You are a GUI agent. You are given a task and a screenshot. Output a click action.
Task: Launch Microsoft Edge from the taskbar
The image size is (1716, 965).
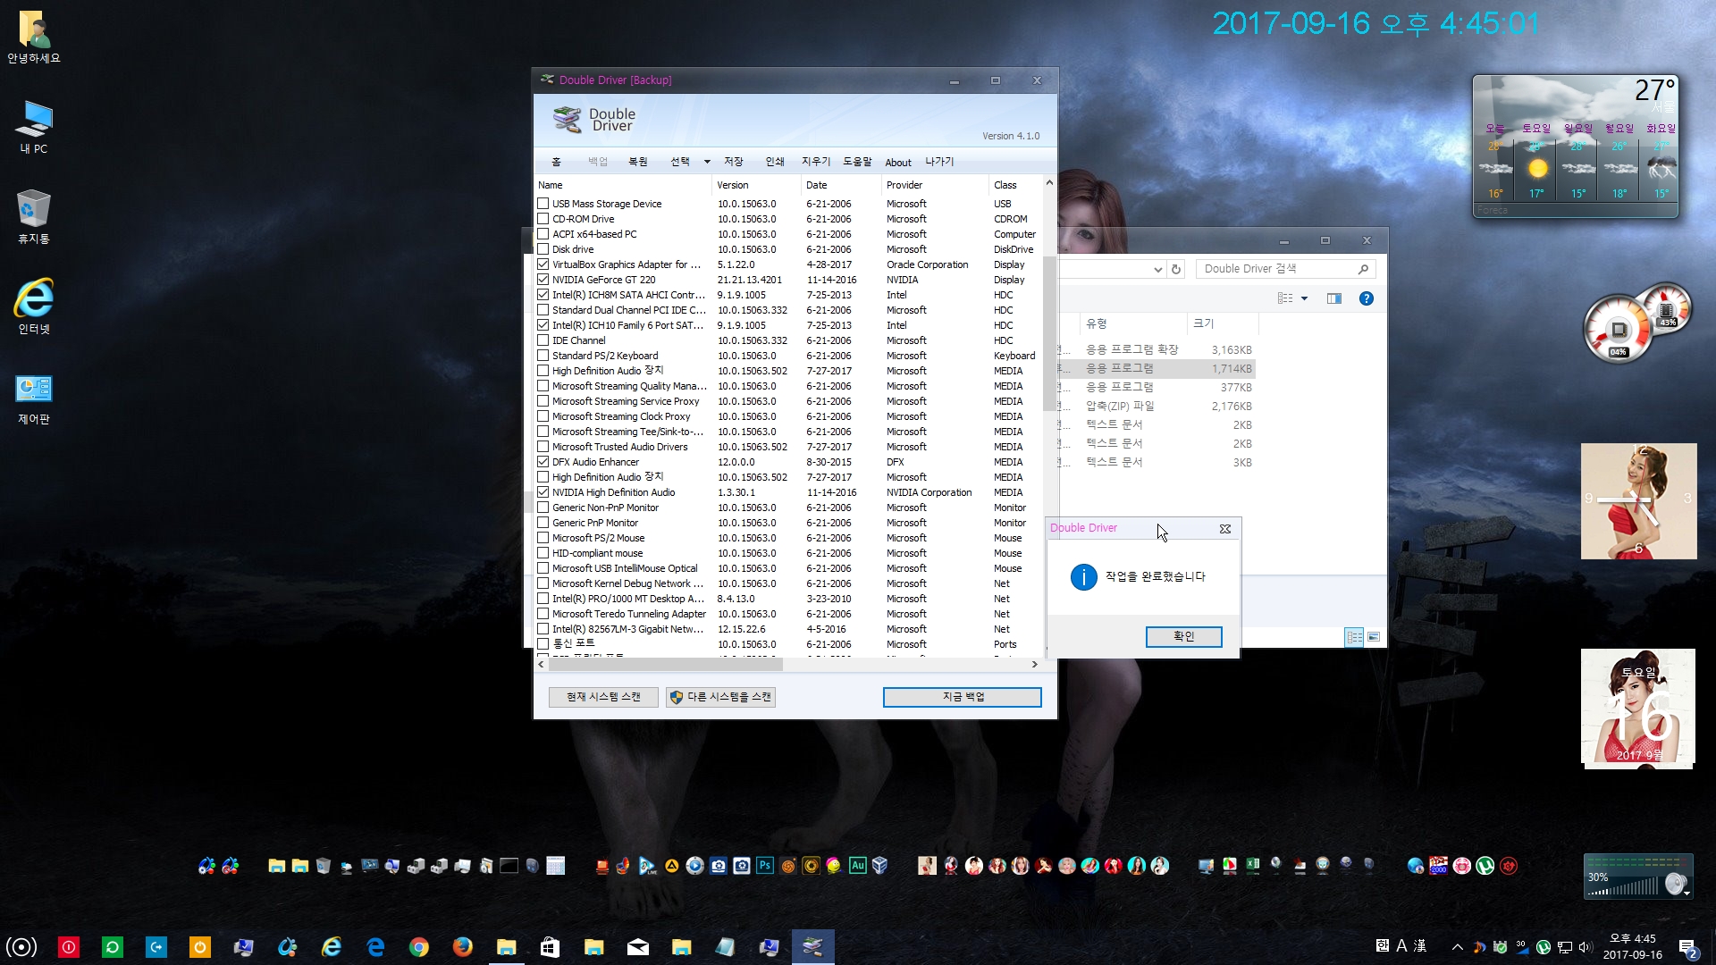[x=374, y=947]
